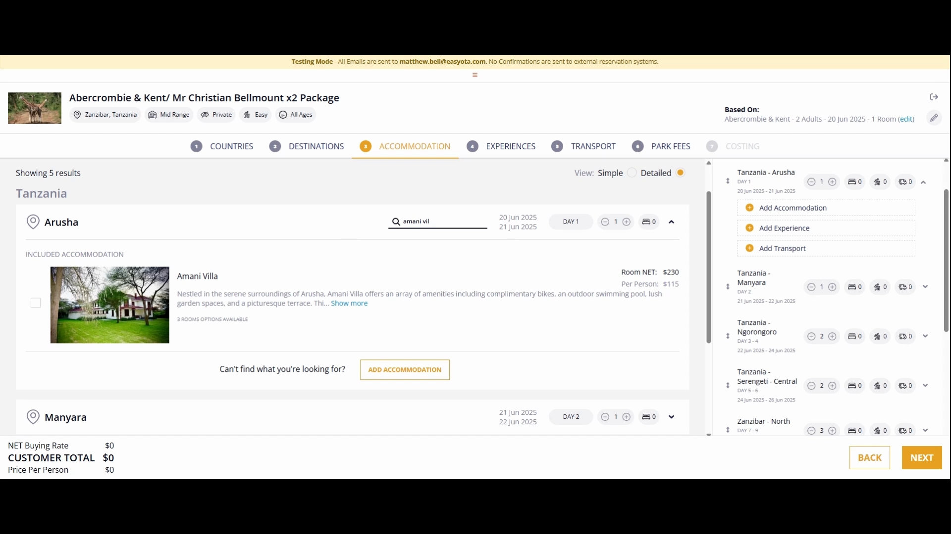Open the Amani Villa photo thumbnail
The height and width of the screenshot is (534, 951).
tap(110, 305)
